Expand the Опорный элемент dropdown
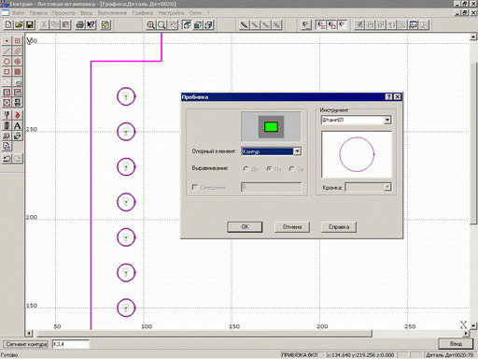This screenshot has height=359, width=478. pyautogui.click(x=298, y=151)
